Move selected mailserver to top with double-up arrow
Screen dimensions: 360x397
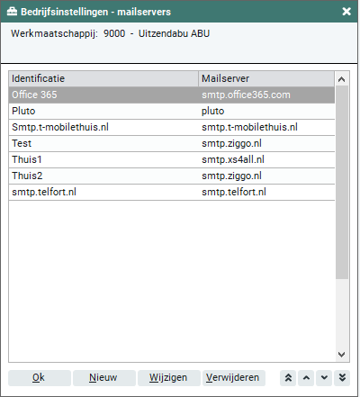(x=288, y=378)
